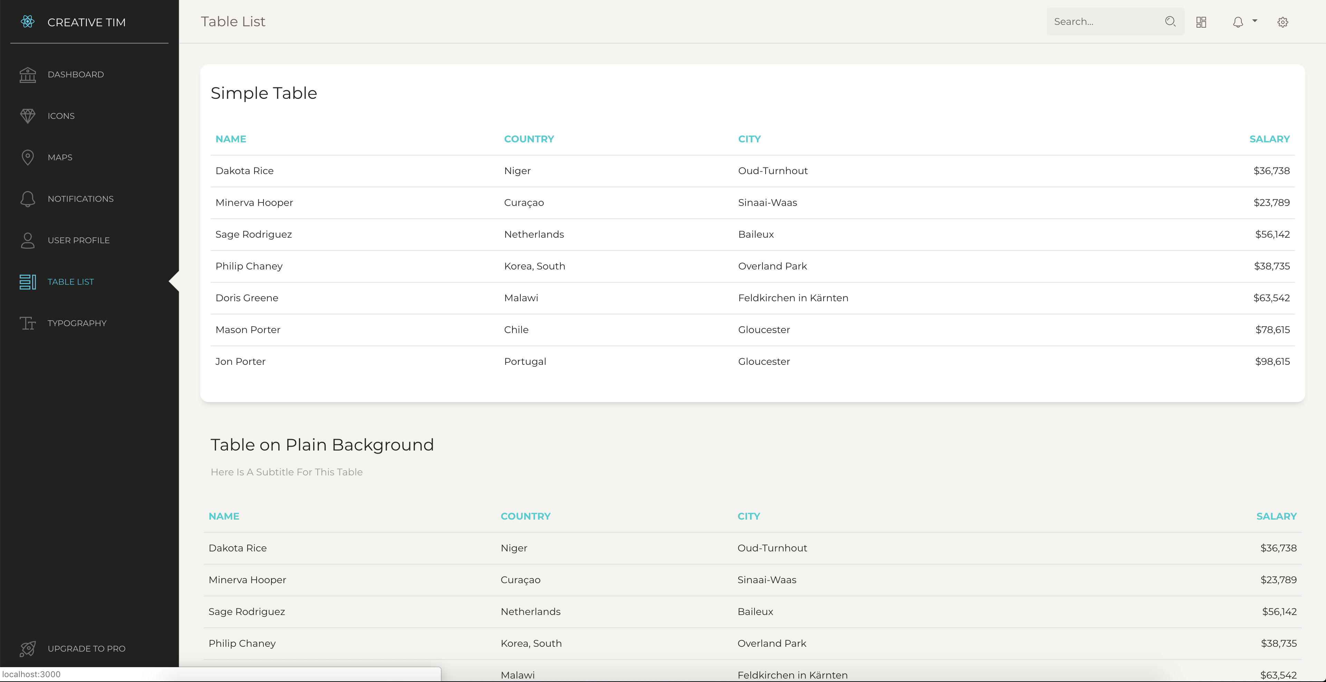Click the React logo next to Creative Tim

tap(27, 22)
